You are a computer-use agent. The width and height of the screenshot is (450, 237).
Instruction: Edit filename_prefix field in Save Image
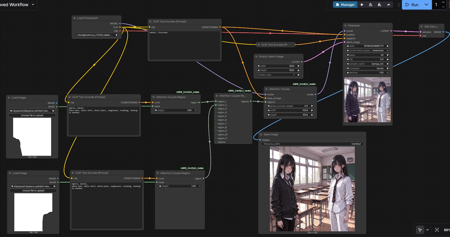point(312,144)
